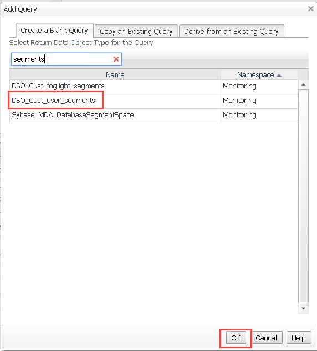
Task: Open Derive from an Existing Query tab
Action: (232, 31)
